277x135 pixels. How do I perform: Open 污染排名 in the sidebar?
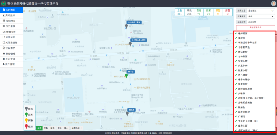(x=12, y=21)
